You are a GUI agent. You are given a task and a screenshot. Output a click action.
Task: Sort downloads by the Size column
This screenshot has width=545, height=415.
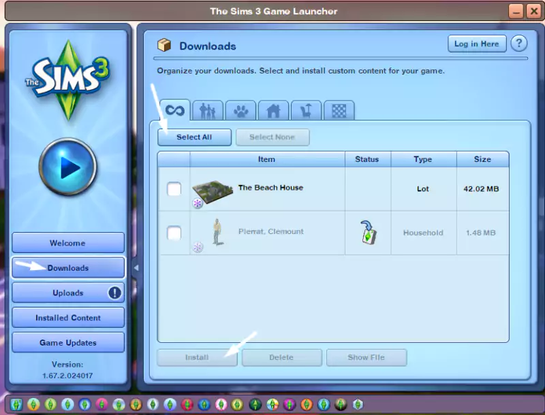coord(482,159)
